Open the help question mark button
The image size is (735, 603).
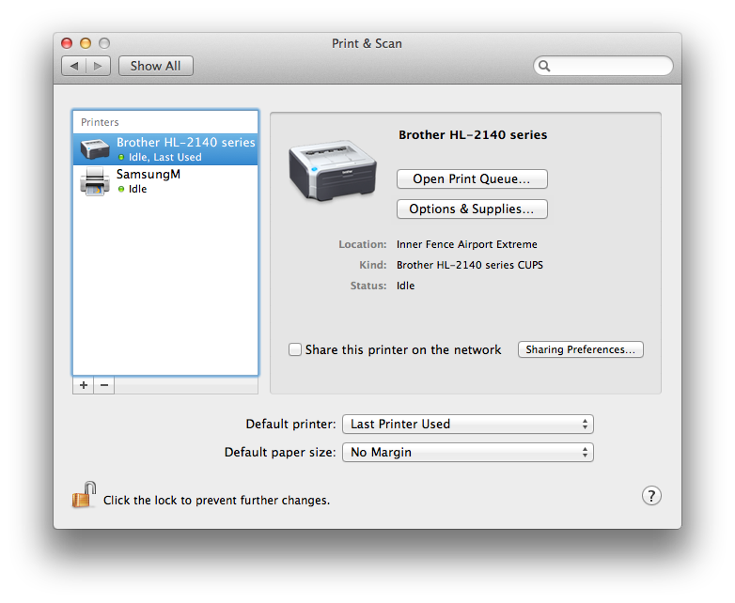pos(651,496)
